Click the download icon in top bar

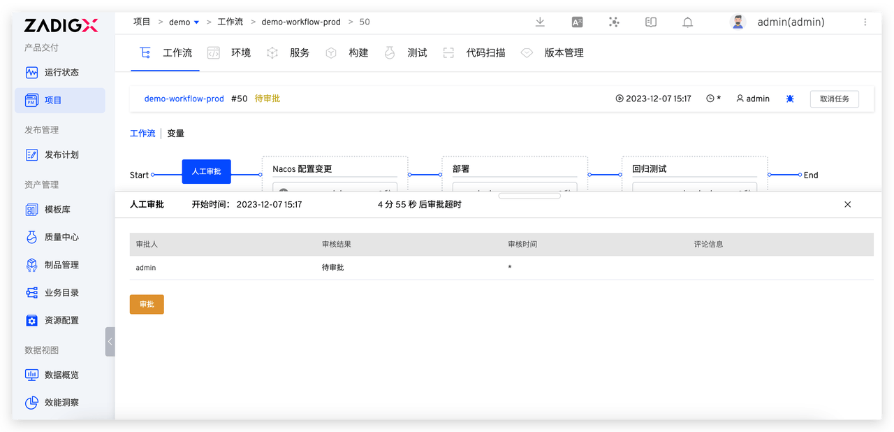[540, 22]
